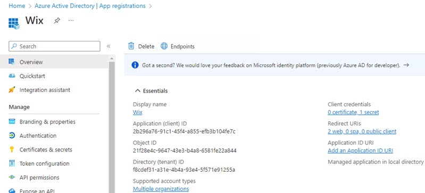Image resolution: width=425 pixels, height=193 pixels.
Task: Pin the Wix app page
Action: click(x=57, y=21)
